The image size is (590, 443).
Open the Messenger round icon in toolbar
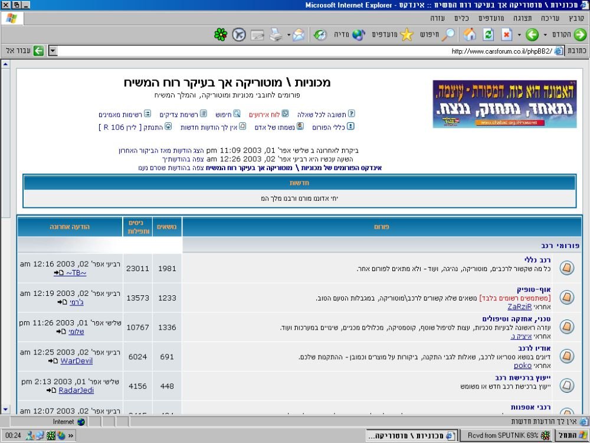pyautogui.click(x=239, y=35)
